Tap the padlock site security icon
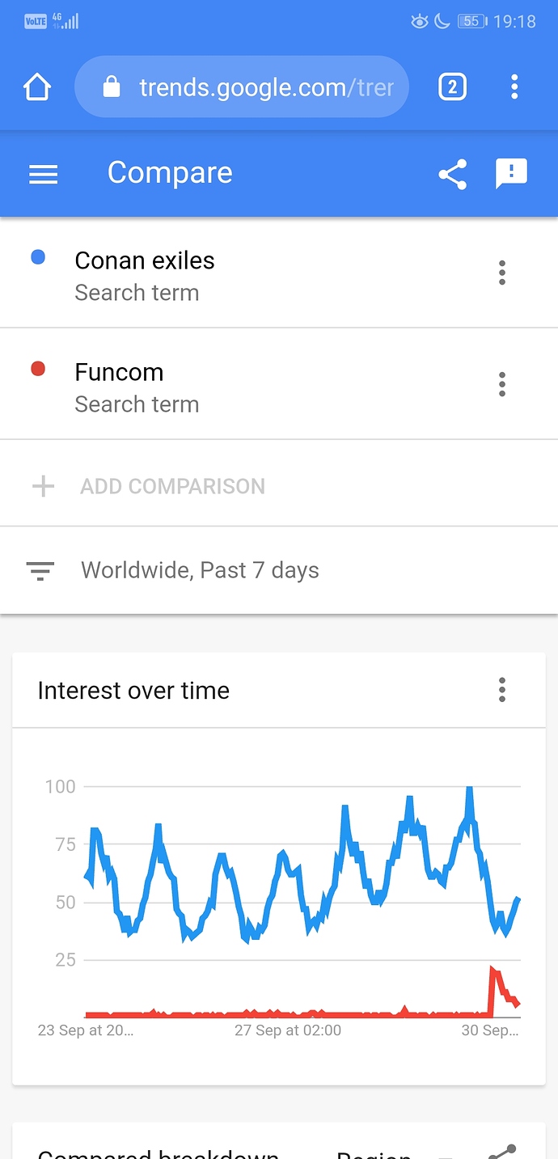 click(112, 87)
